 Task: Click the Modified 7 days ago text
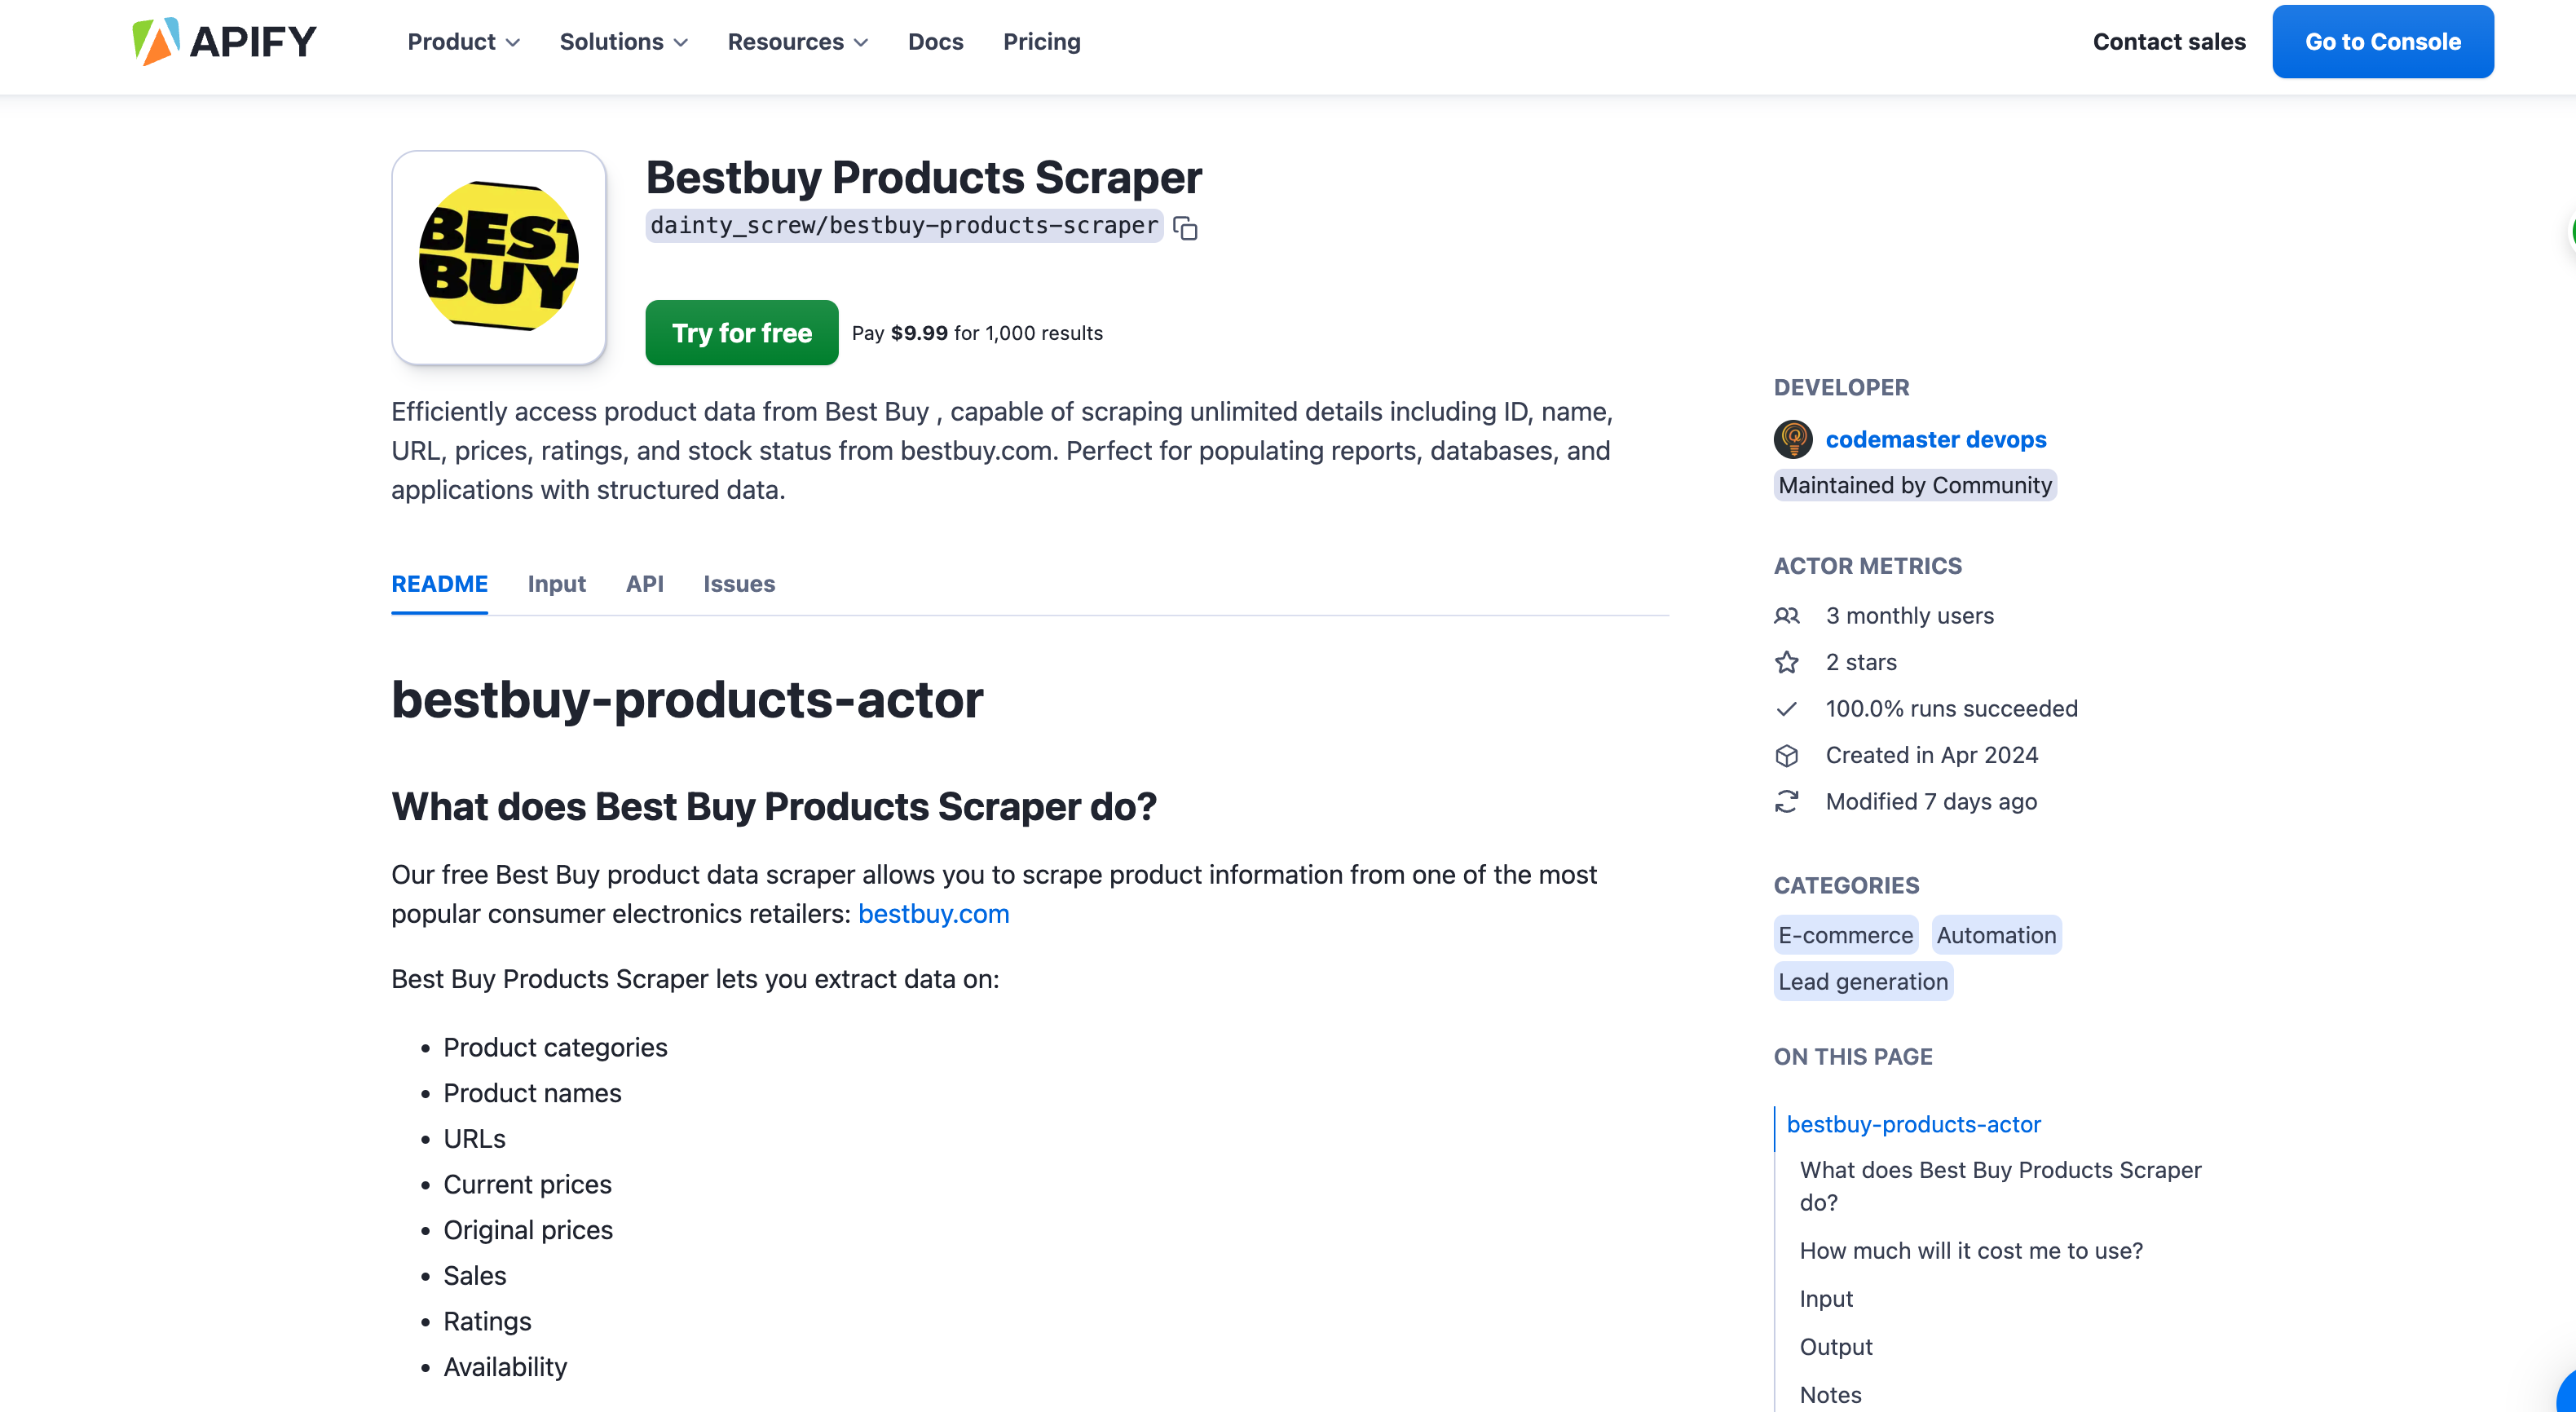pyautogui.click(x=1931, y=802)
